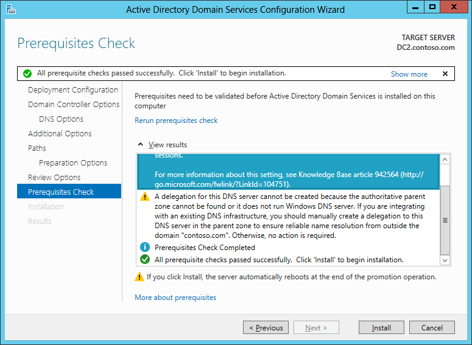Select the DNS Options step

pyautogui.click(x=61, y=119)
